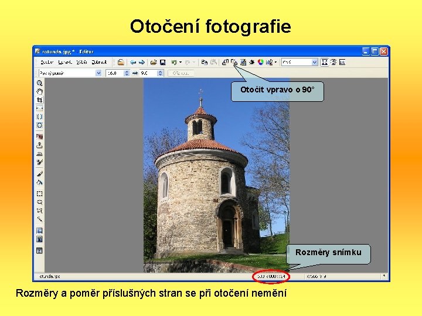422x316 pixels.
Task: Select the Zoom magnifier tool
Action: [x=40, y=83]
